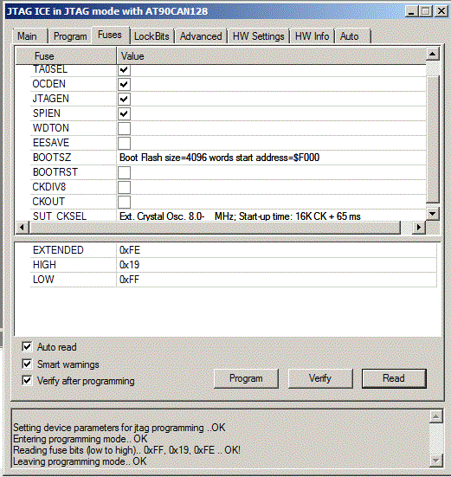Click the horizontal scroll-left arrow
This screenshot has height=477, width=451.
point(22,227)
